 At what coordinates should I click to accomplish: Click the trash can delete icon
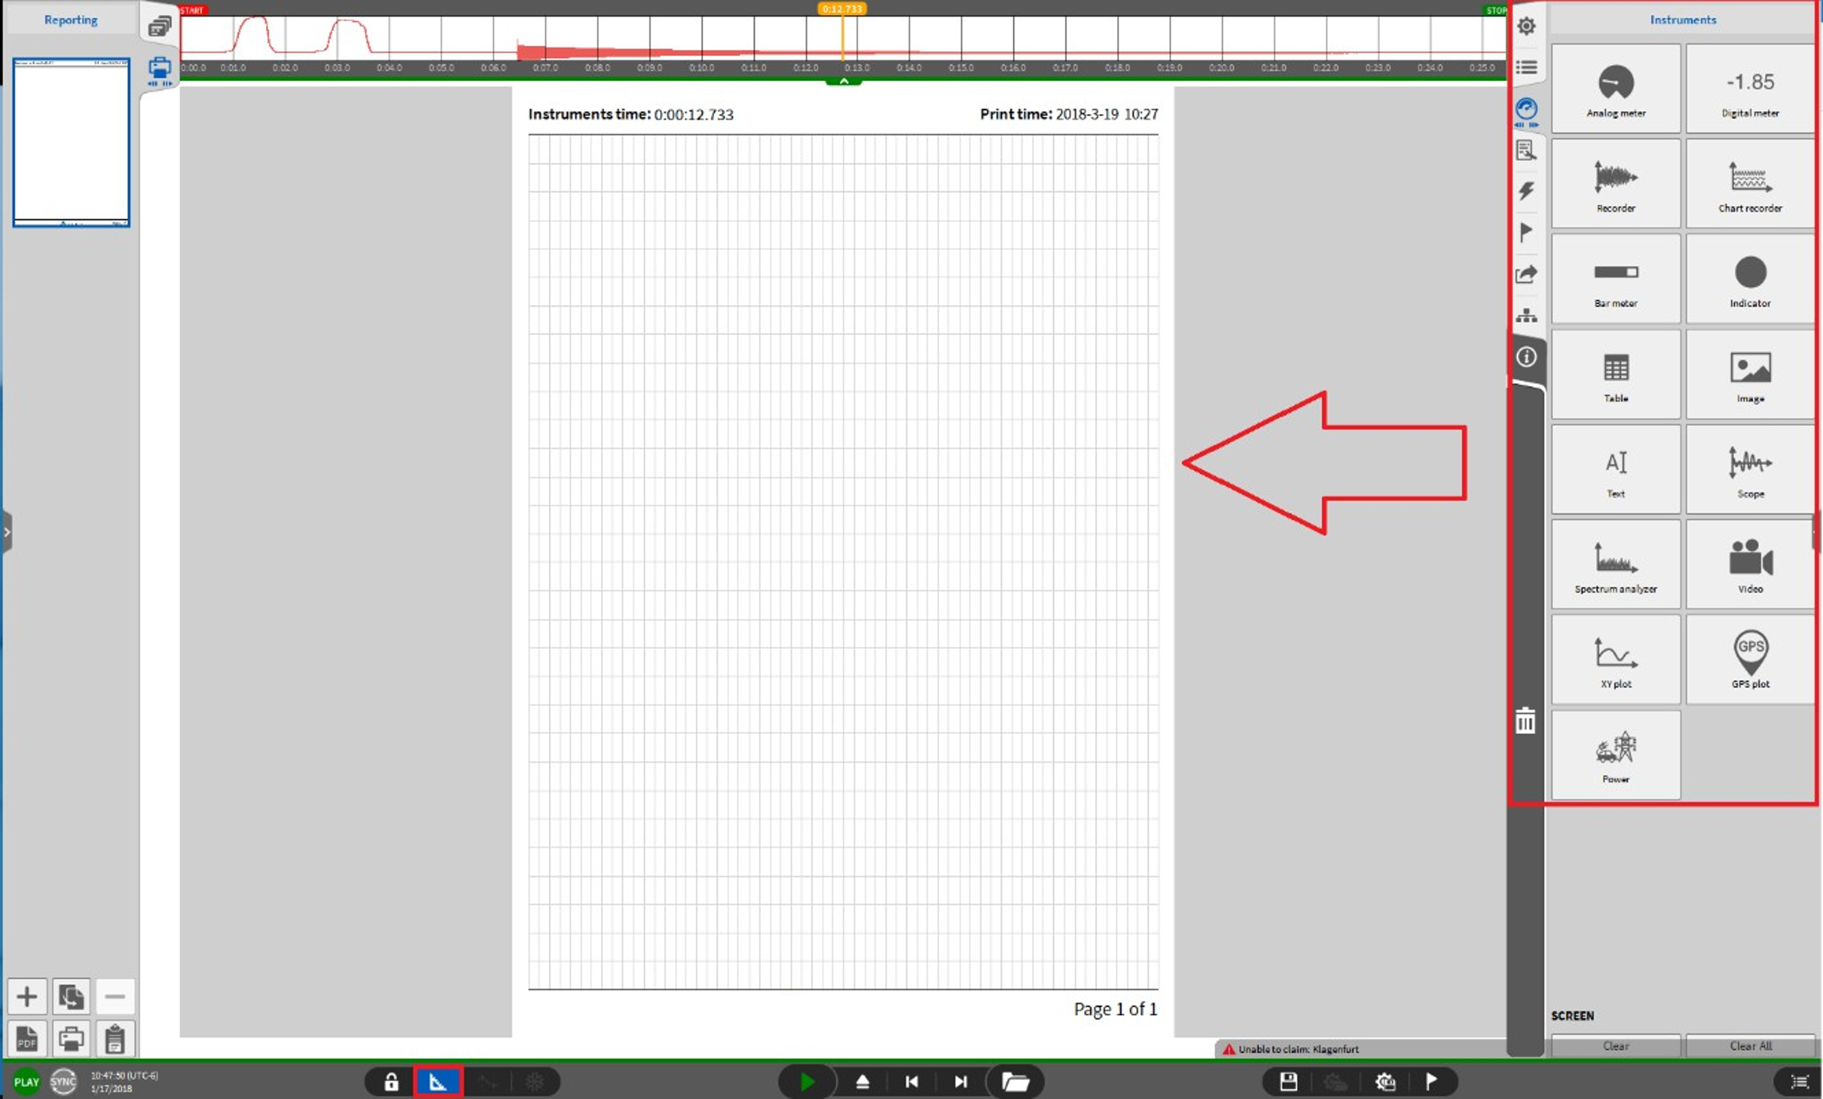pos(1525,721)
